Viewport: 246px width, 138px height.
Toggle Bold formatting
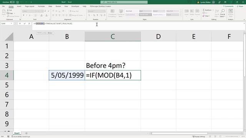[x=23, y=15]
